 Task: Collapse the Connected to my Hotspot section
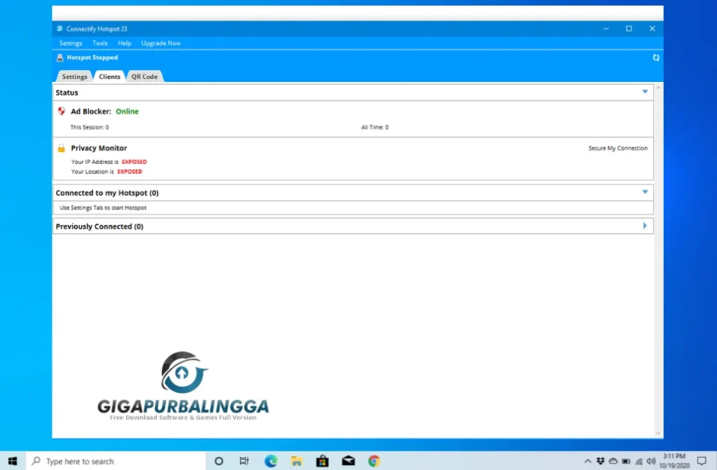645,192
